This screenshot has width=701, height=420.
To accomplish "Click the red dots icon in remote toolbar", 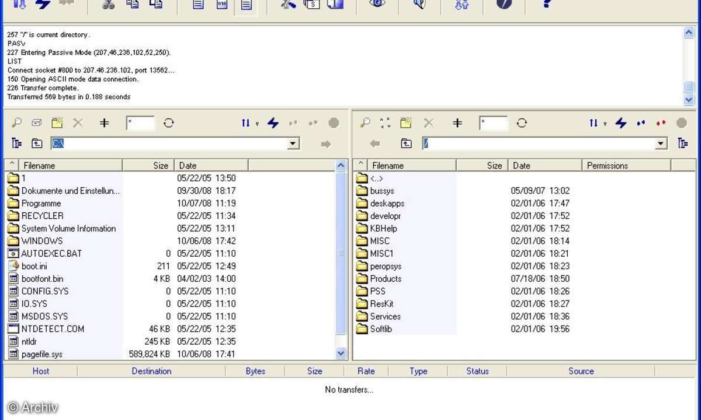I will pos(661,123).
